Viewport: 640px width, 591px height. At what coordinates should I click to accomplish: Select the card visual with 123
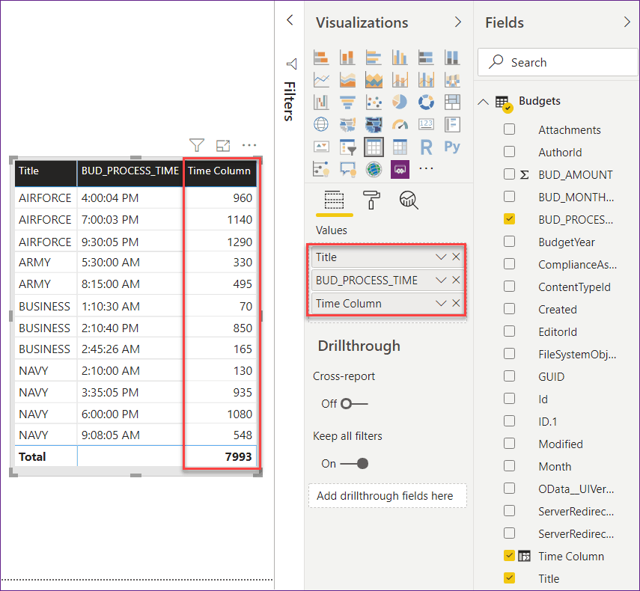click(x=426, y=124)
